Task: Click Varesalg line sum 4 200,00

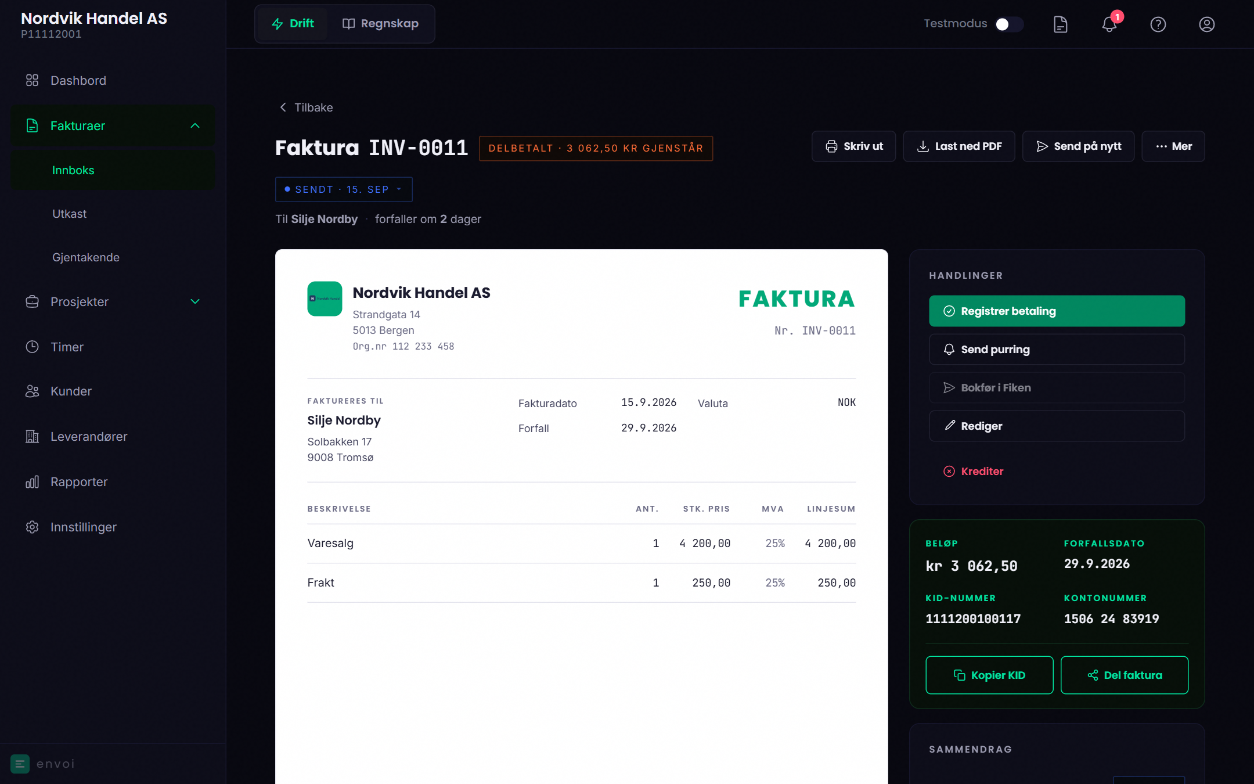Action: coord(830,544)
